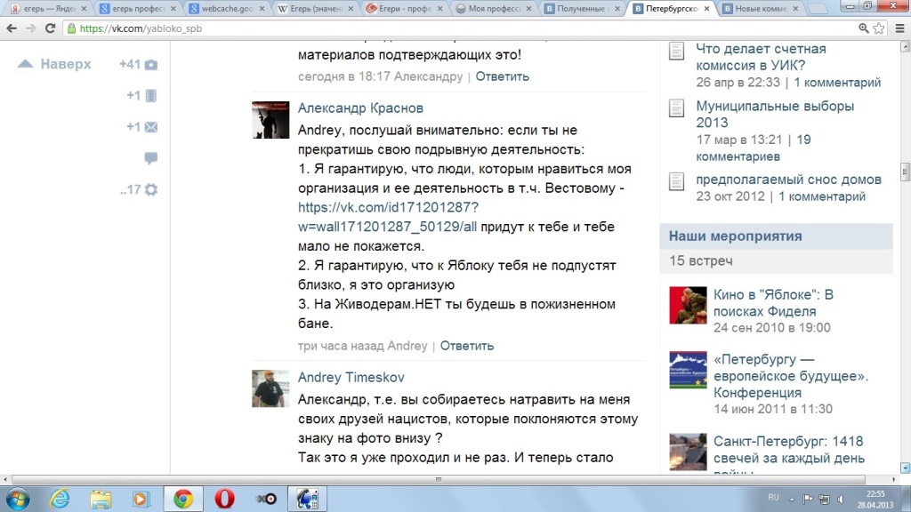Open Andrey Timeskov's profile name link

(351, 378)
